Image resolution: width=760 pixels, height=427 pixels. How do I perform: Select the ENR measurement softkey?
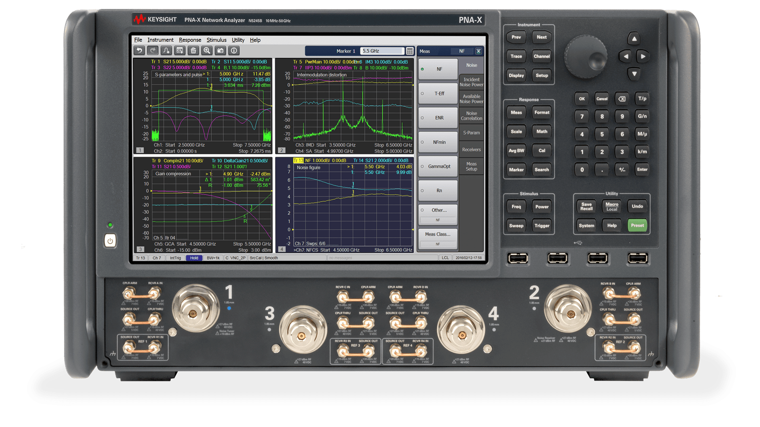[x=438, y=118]
